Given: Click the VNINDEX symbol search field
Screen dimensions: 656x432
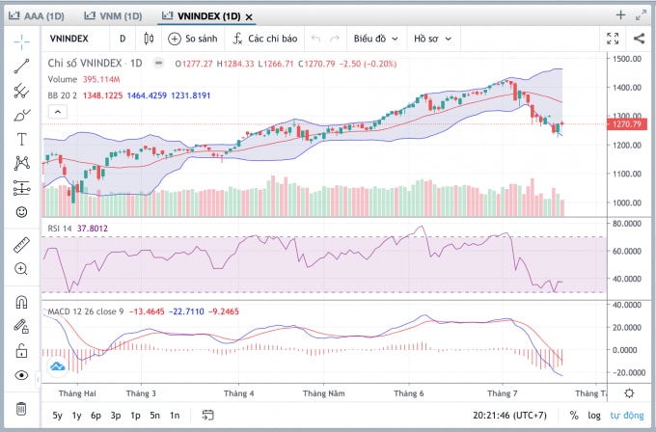Looking at the screenshot, I should (69, 39).
